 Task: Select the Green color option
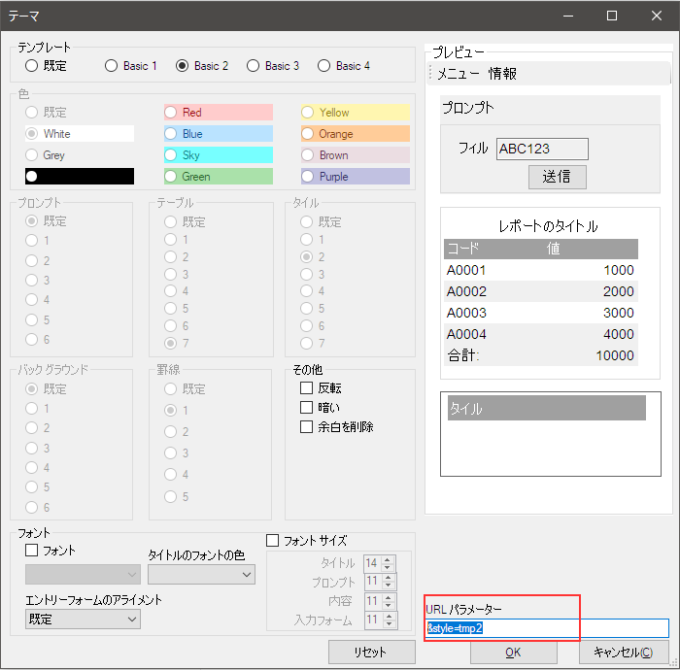tap(219, 177)
